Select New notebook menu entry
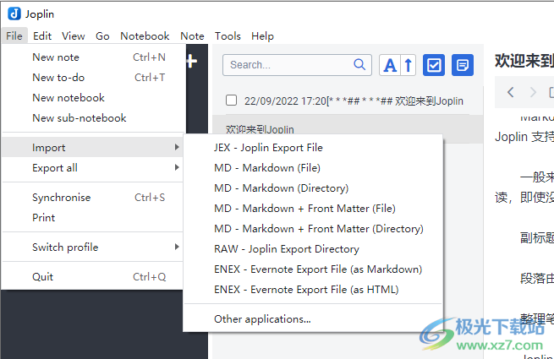The width and height of the screenshot is (554, 359). point(92,98)
